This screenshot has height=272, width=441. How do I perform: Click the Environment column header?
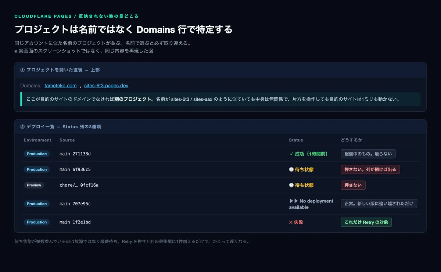37,140
